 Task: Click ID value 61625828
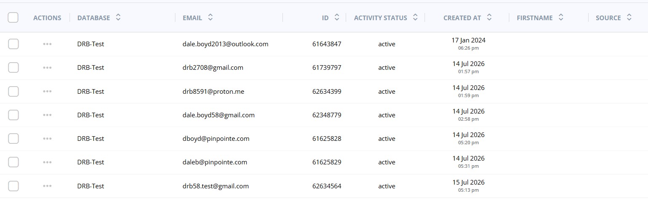327,138
